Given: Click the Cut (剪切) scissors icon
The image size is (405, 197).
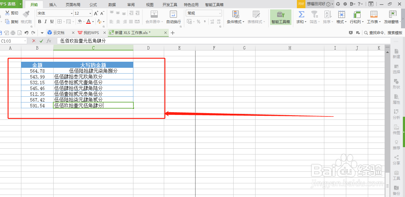Looking at the screenshot, I should [7, 13].
